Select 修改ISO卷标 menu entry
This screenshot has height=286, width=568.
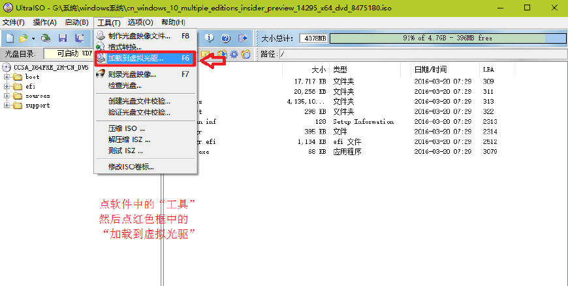tap(146, 167)
